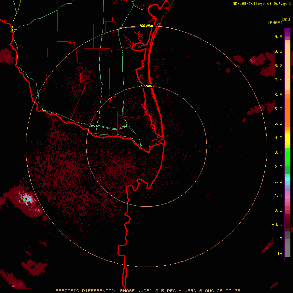Click the 9.8 value on color scale
Image resolution: width=293 pixels, height=293 pixels.
(278, 36)
